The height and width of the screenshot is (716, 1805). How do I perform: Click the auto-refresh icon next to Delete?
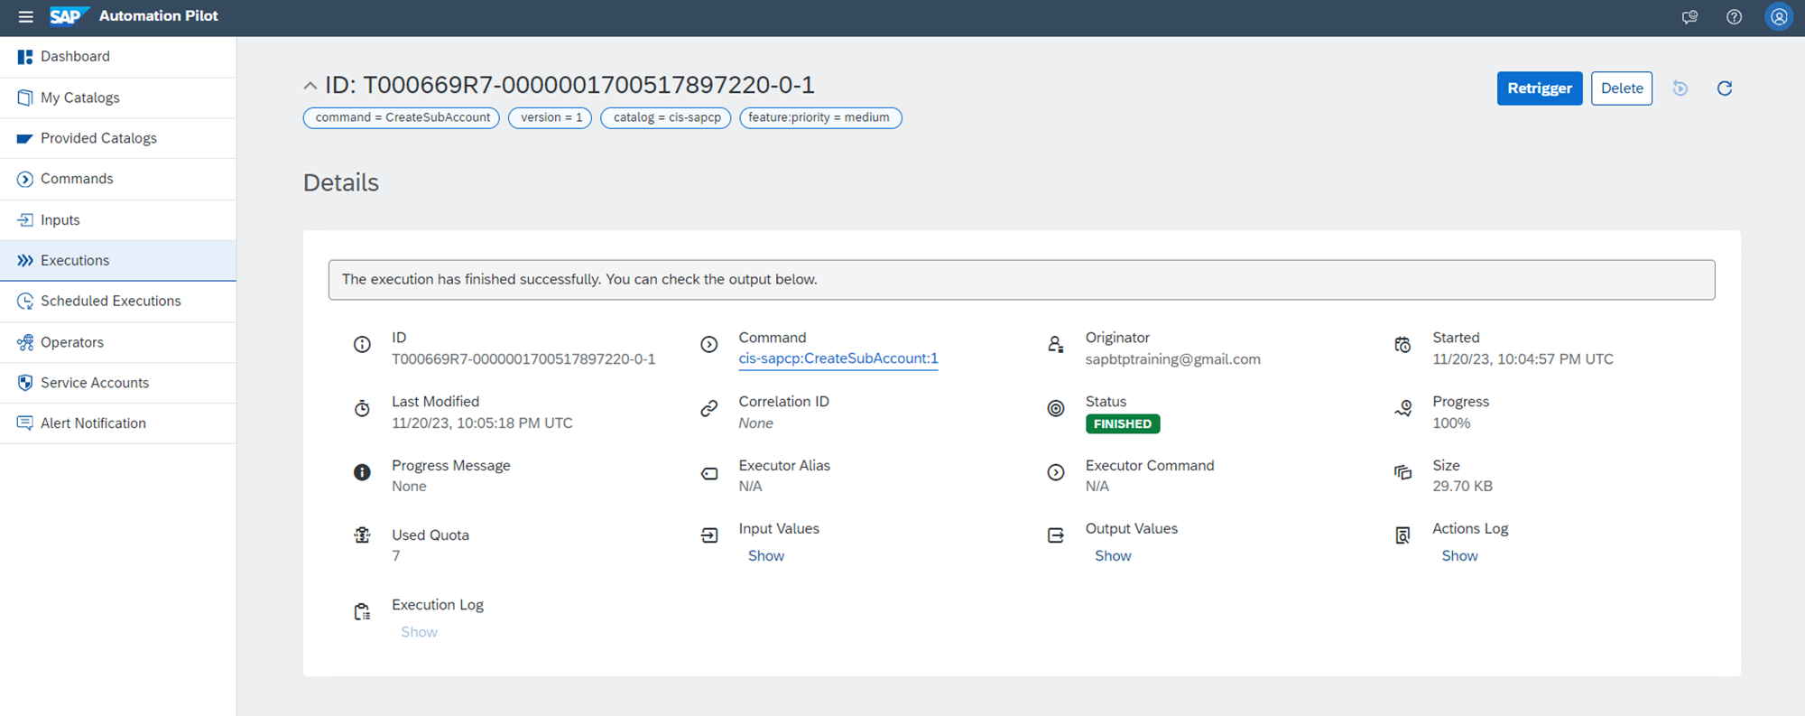pyautogui.click(x=1680, y=88)
